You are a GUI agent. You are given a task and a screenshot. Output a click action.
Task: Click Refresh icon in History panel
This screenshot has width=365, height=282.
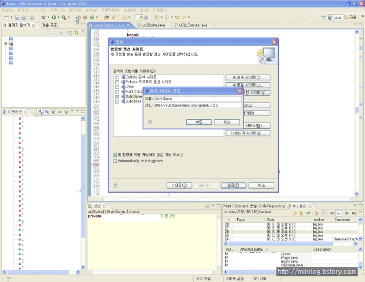click(294, 214)
